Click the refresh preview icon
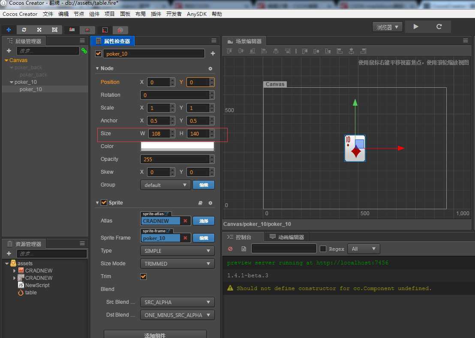Viewport: 475px width, 338px height. pos(439,27)
